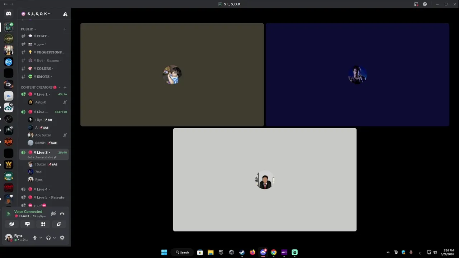Open inbox icon in title bar
The width and height of the screenshot is (459, 258).
click(x=416, y=4)
